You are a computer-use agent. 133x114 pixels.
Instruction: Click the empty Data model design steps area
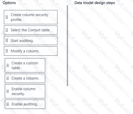(x=101, y=46)
